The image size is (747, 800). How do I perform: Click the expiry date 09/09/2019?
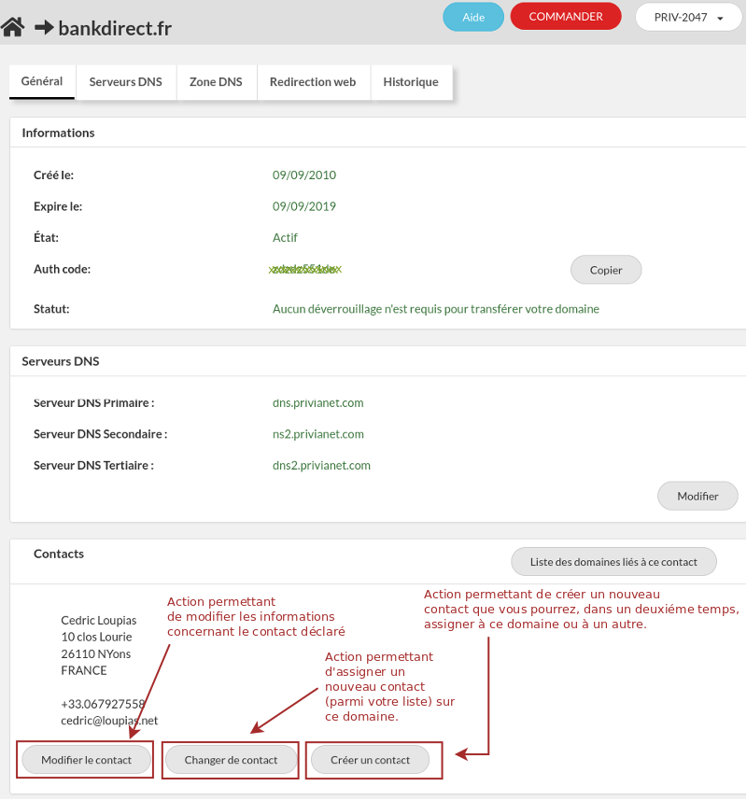tap(304, 206)
